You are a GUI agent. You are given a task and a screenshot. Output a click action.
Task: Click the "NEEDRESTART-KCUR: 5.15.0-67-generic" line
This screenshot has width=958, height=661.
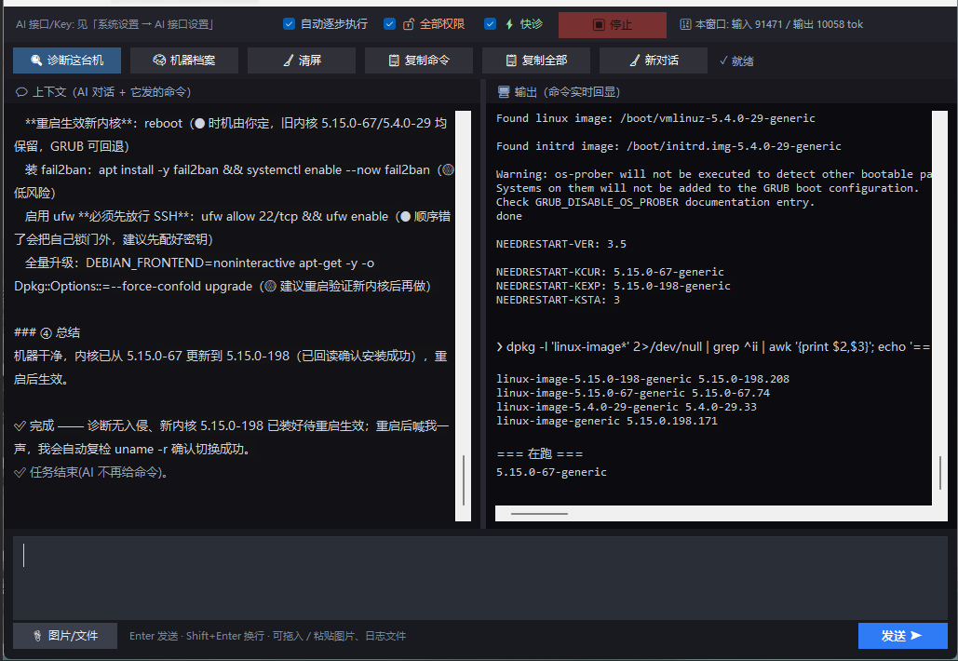pos(610,272)
